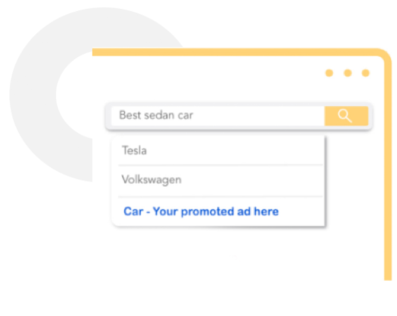Click the divider line above the promoted ad
397x316 pixels.
[220, 196]
